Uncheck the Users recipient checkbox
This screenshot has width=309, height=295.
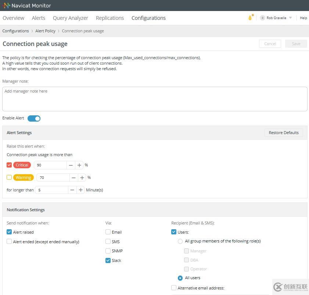[x=174, y=232]
